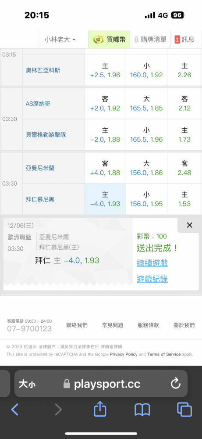Open the 遊戲紀錄 link
The height and width of the screenshot is (439, 202).
152,279
